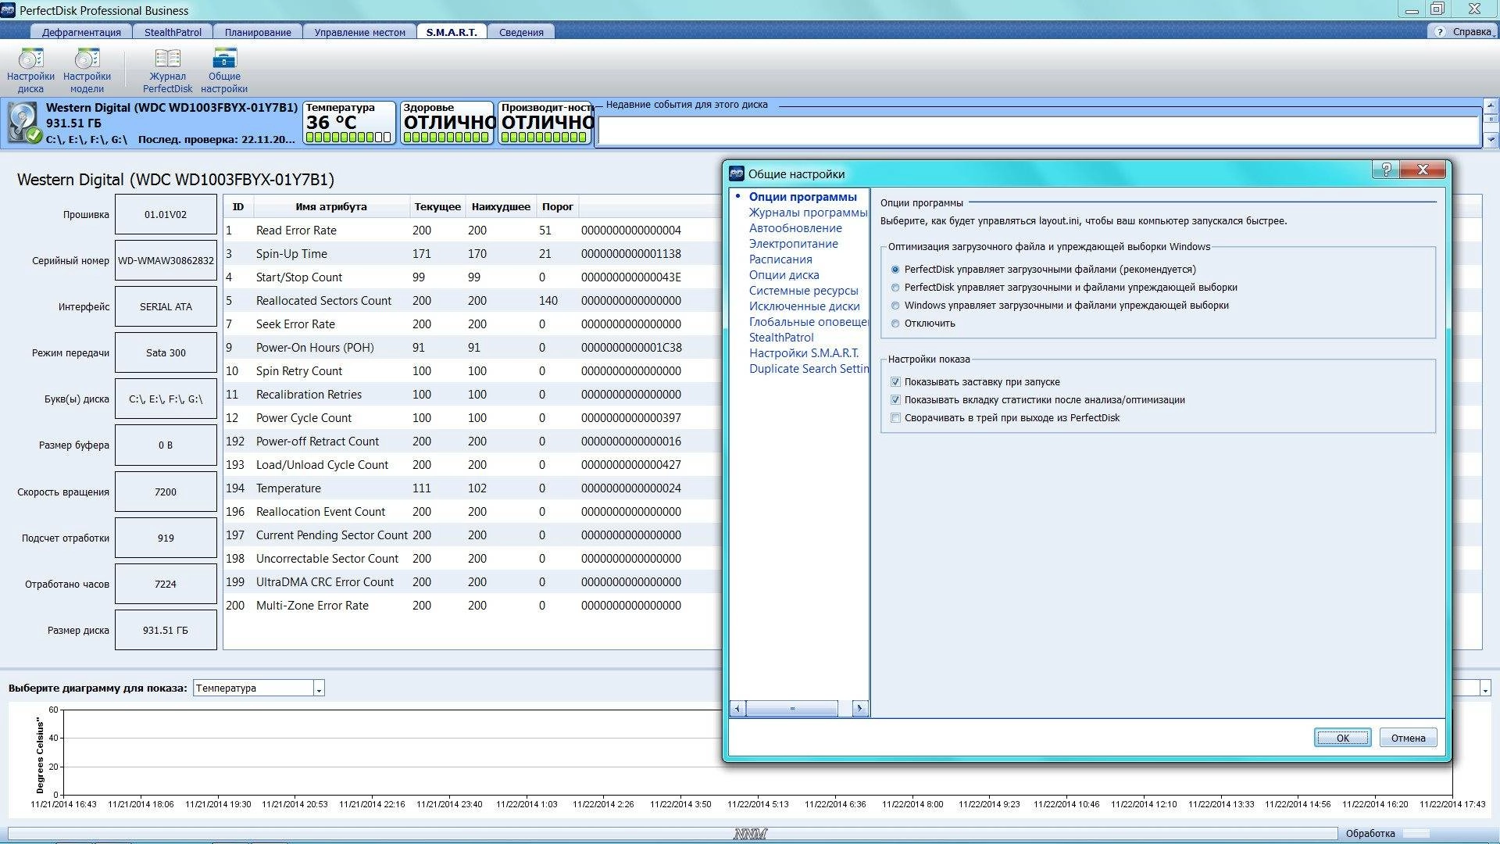Select Windows управляет загрузочными и файлами option
1500x844 pixels.
coord(895,306)
